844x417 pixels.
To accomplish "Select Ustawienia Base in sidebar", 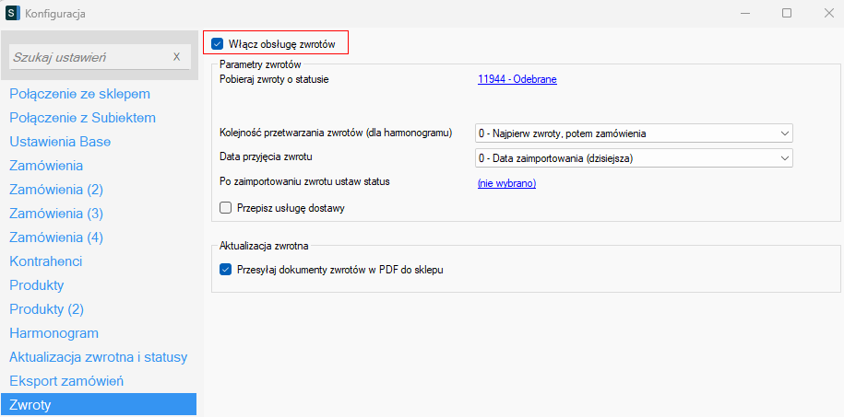I will pyautogui.click(x=60, y=142).
